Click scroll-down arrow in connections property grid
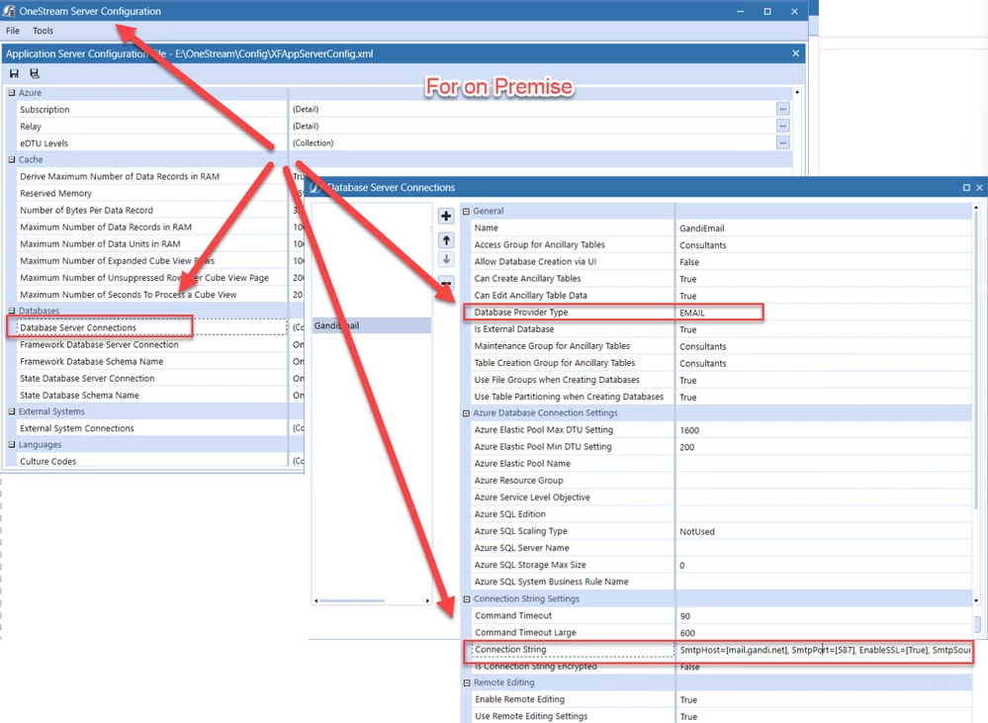 click(977, 600)
